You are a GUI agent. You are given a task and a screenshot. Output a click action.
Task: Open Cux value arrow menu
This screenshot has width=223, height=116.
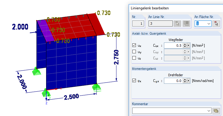(x=189, y=45)
